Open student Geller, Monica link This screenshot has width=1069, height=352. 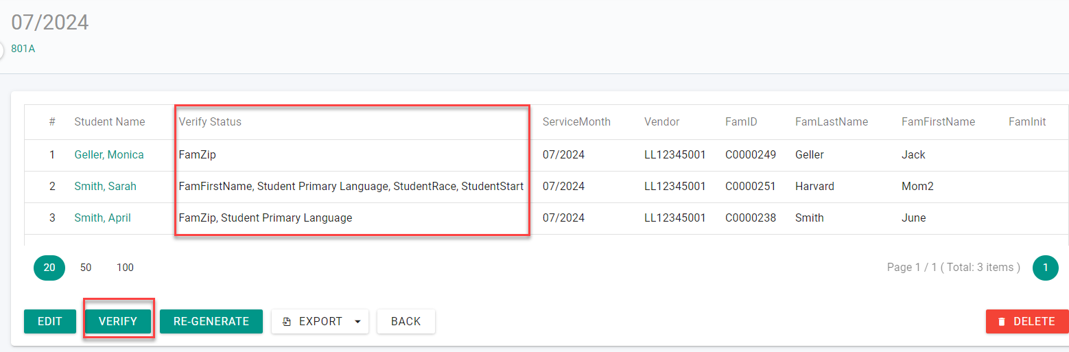pos(109,155)
